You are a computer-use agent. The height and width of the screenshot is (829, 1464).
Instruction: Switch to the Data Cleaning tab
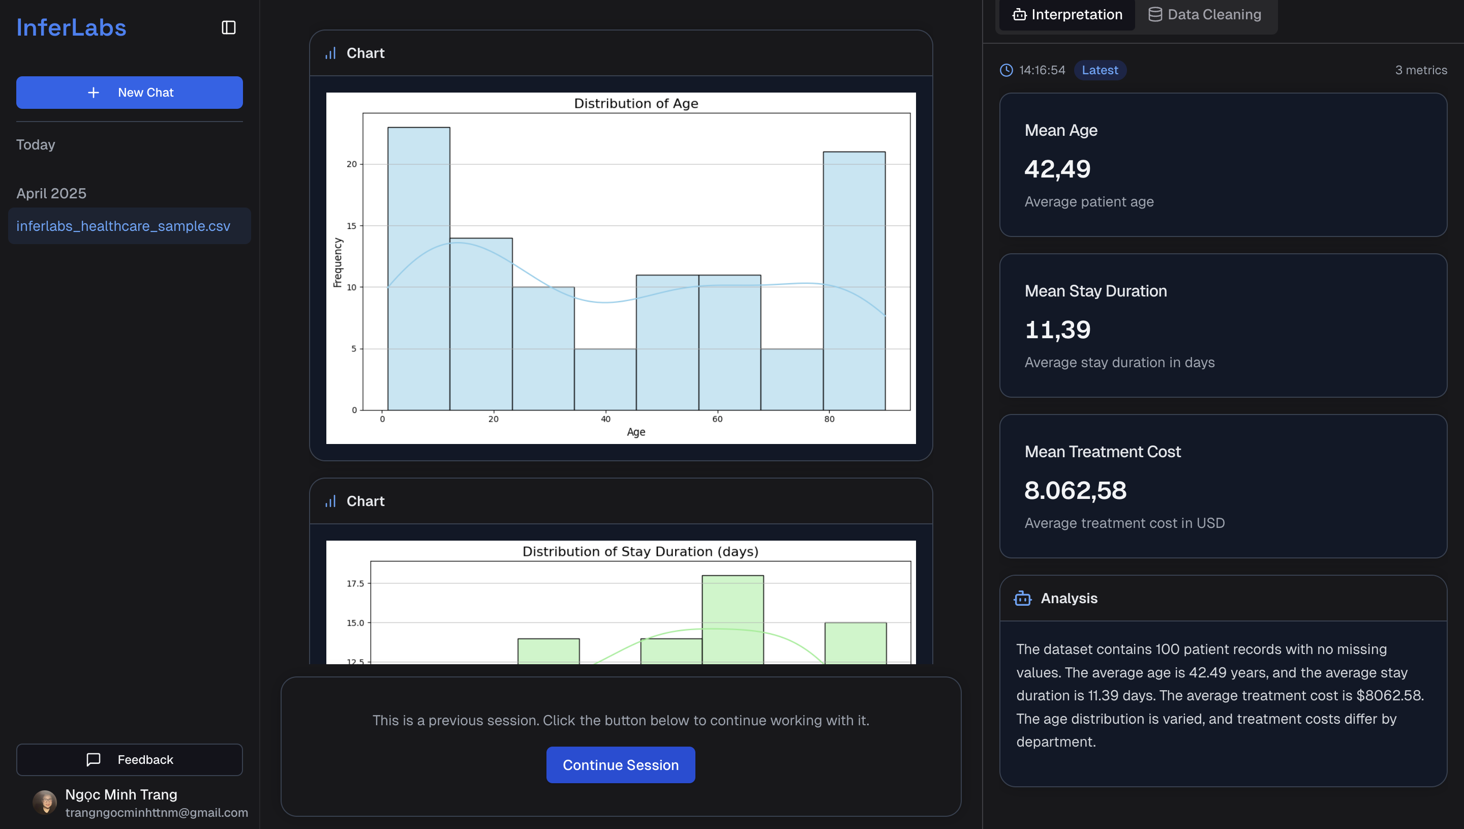[1205, 14]
